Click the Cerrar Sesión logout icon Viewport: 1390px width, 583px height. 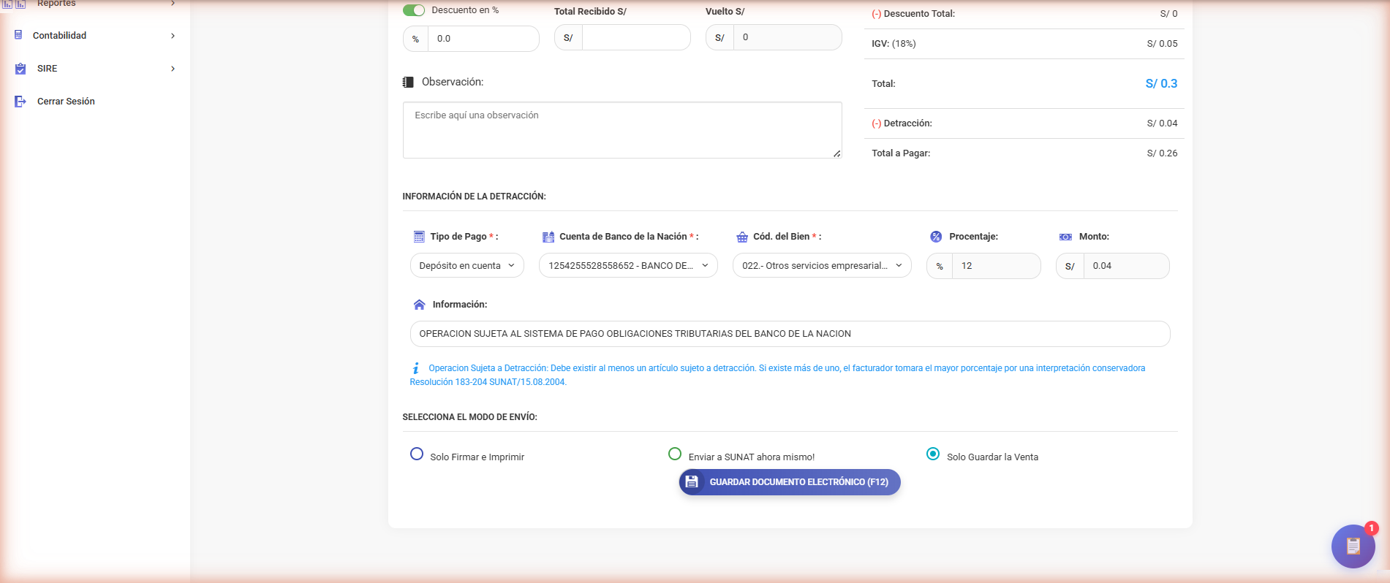20,102
